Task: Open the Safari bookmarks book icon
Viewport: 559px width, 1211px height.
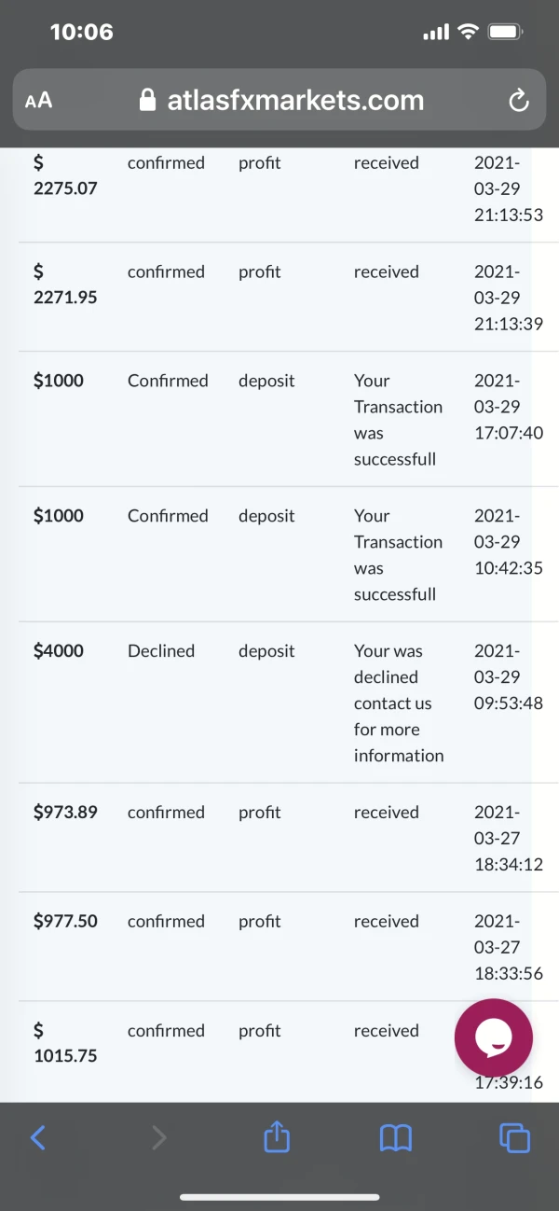Action: click(396, 1137)
